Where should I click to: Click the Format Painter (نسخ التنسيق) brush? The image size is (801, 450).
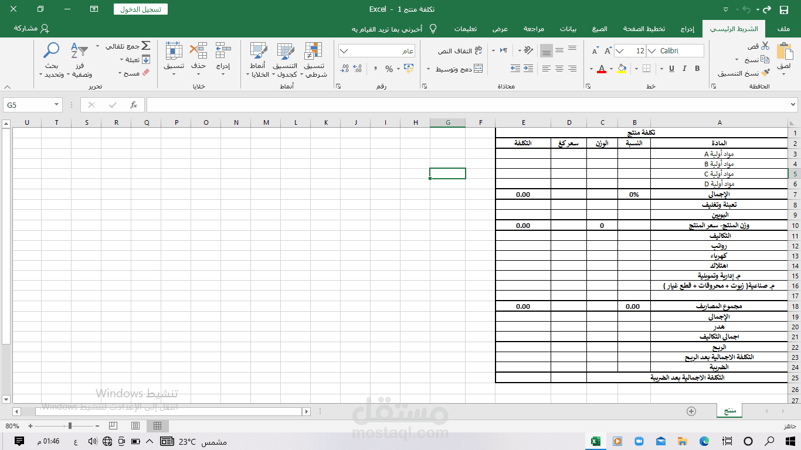[765, 73]
